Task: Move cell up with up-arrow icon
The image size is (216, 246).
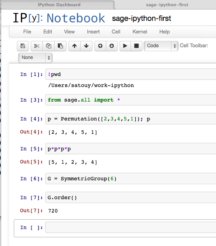Action: click(74, 46)
